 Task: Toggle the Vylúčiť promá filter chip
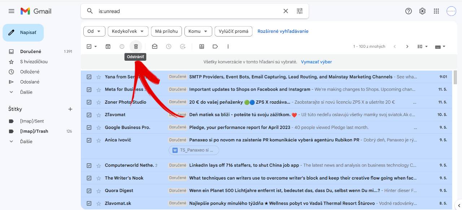tap(234, 31)
